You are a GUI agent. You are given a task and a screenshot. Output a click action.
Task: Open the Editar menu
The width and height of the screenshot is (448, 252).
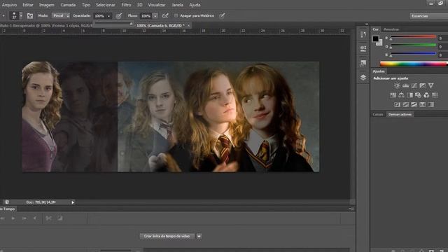28,5
